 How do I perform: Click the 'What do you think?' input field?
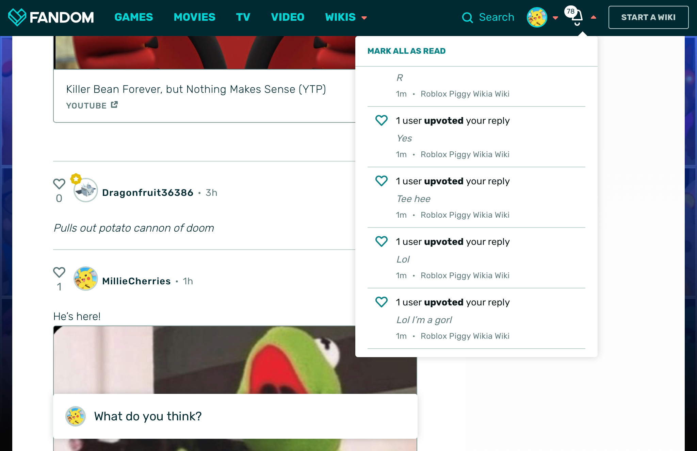point(235,415)
